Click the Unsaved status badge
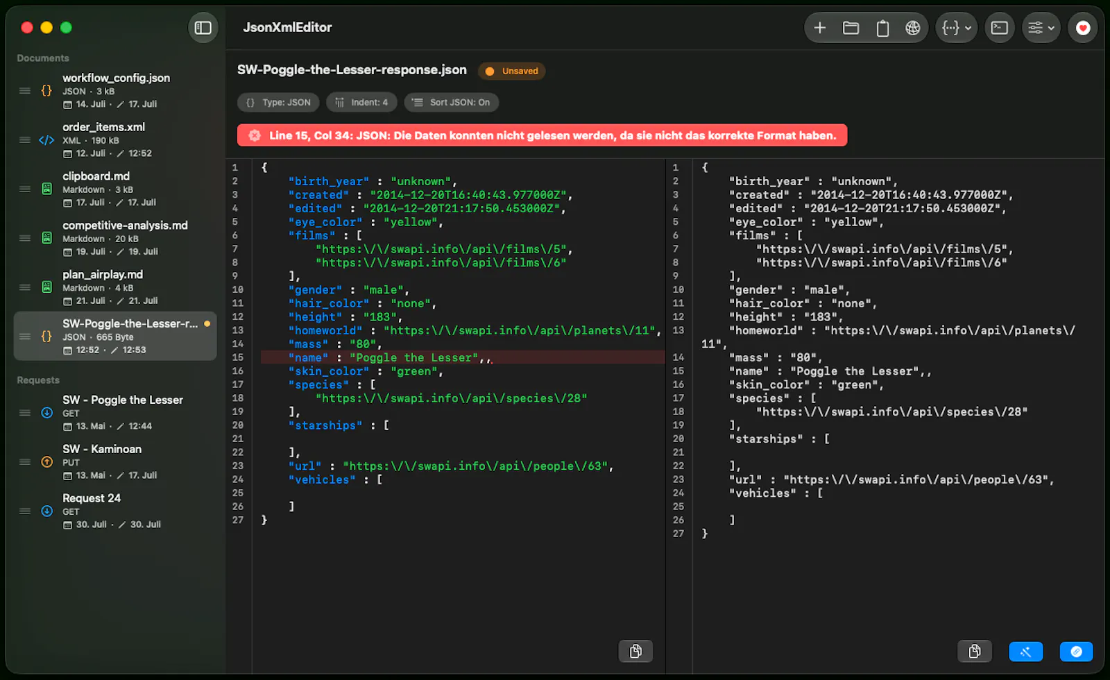 click(512, 71)
